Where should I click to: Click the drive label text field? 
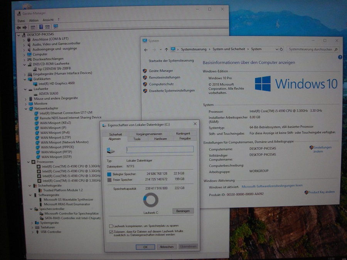point(160,149)
